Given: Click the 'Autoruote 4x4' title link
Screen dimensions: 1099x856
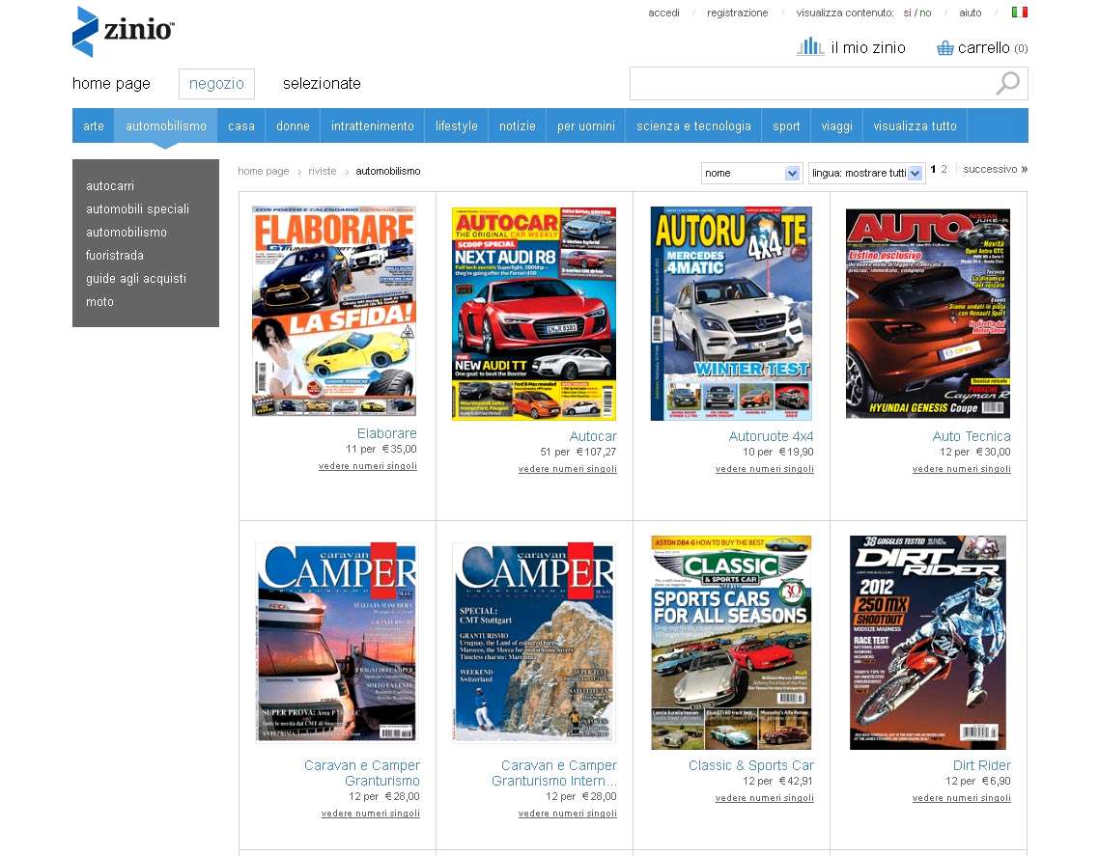Looking at the screenshot, I should 771,436.
